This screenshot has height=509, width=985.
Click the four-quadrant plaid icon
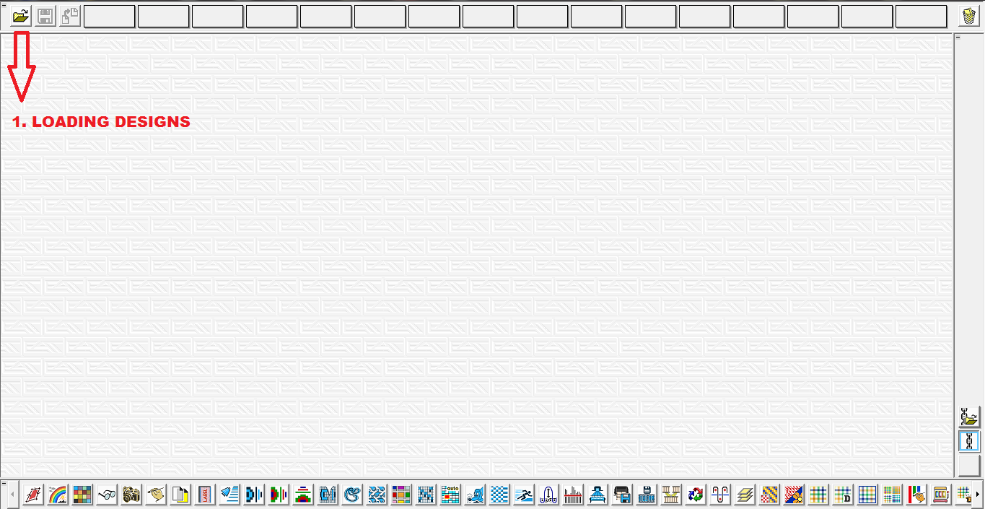click(892, 495)
